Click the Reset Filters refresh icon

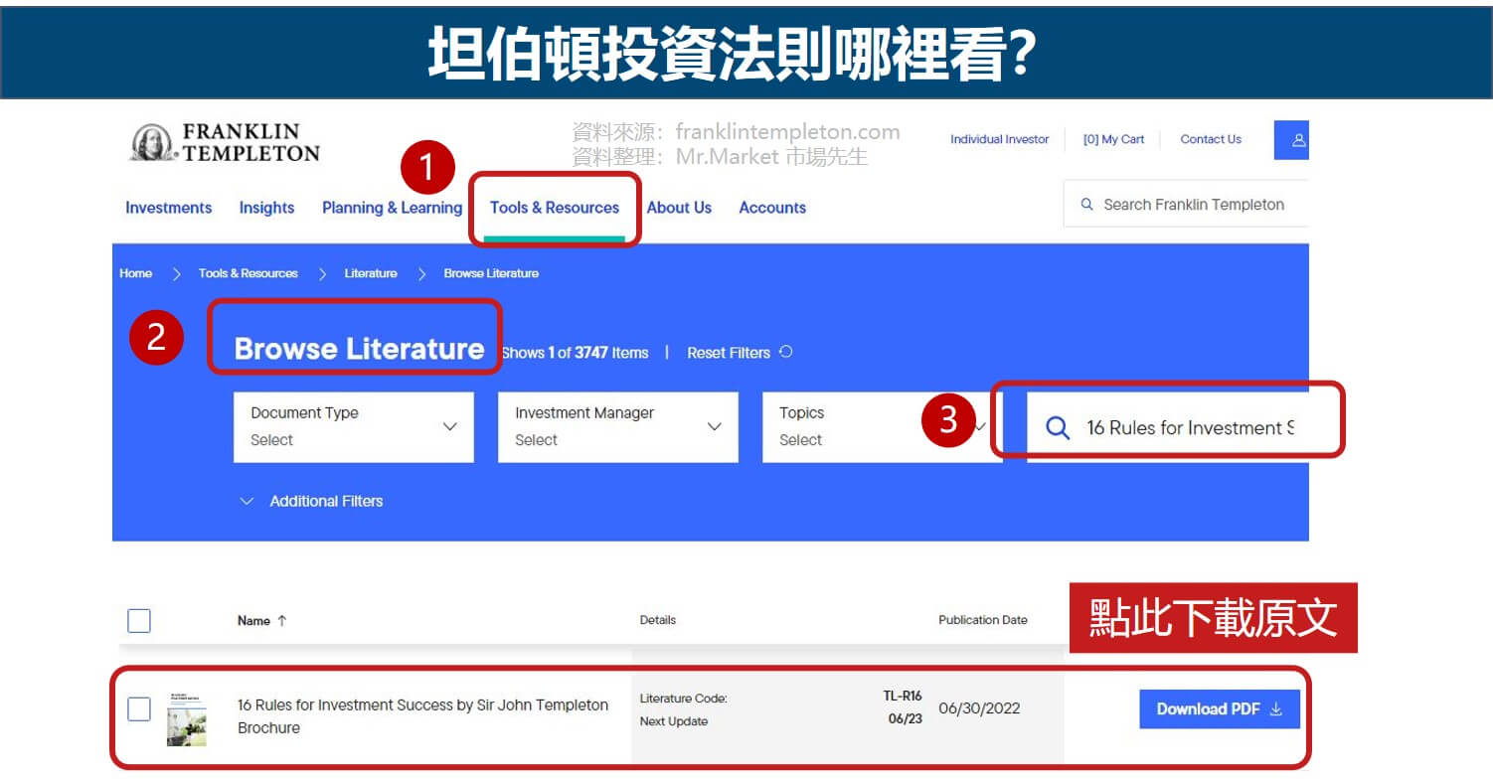(x=785, y=352)
